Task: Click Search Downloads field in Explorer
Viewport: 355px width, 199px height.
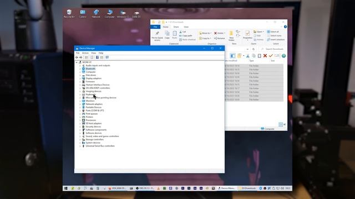Action: [272, 49]
